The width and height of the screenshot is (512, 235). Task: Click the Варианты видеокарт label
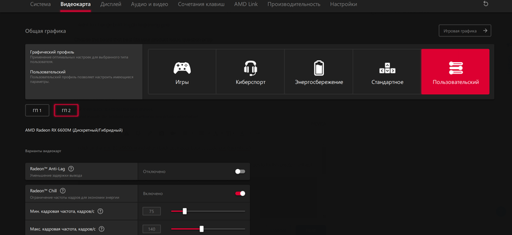click(43, 151)
